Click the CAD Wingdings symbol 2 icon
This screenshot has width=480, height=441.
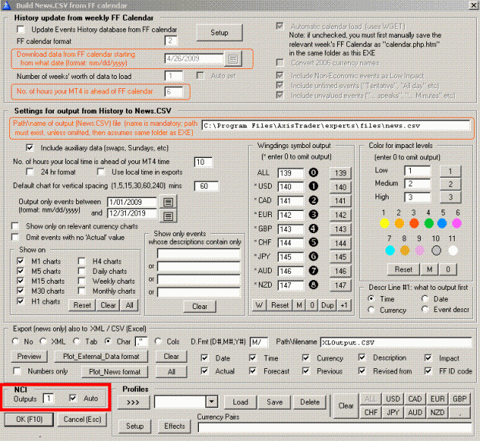click(x=313, y=200)
